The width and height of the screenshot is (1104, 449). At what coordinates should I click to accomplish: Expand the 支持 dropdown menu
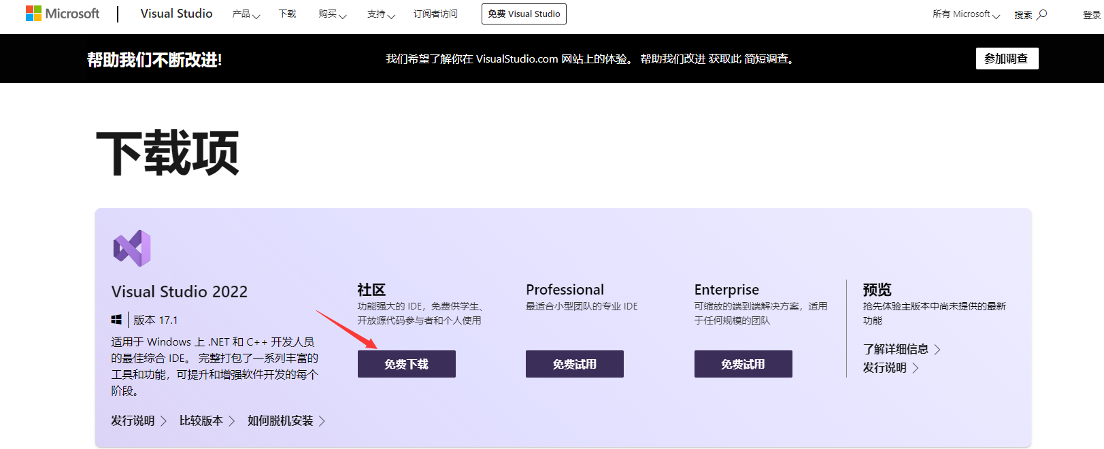(x=381, y=14)
